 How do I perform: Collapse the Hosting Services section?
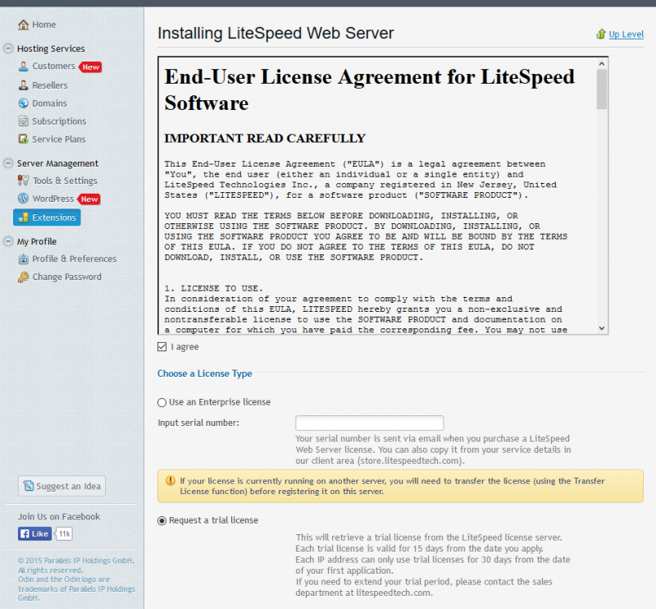click(8, 48)
